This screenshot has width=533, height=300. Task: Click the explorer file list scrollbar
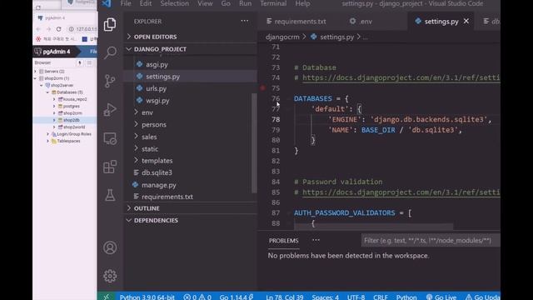(254, 142)
